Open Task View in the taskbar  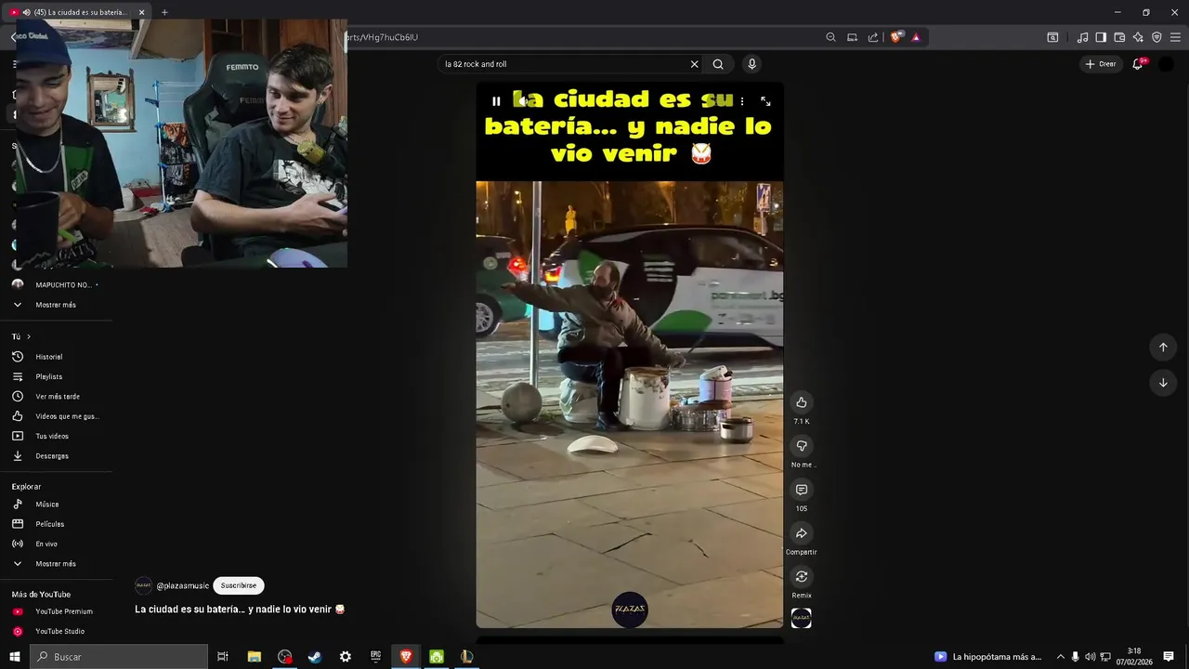pos(223,657)
